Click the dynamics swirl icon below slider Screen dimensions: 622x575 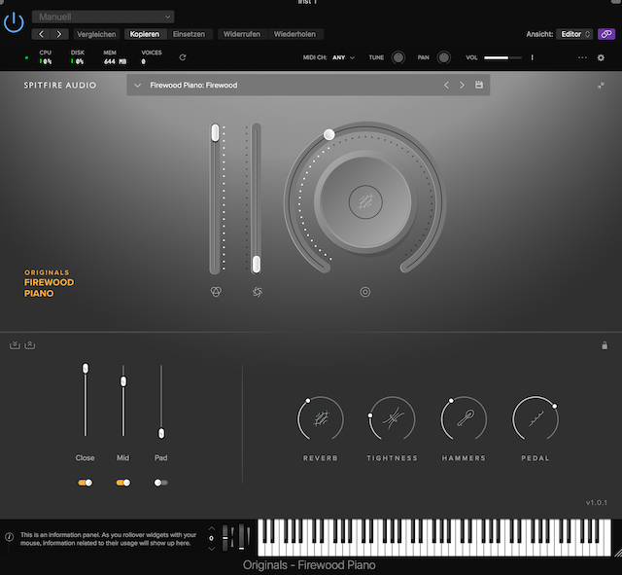258,292
